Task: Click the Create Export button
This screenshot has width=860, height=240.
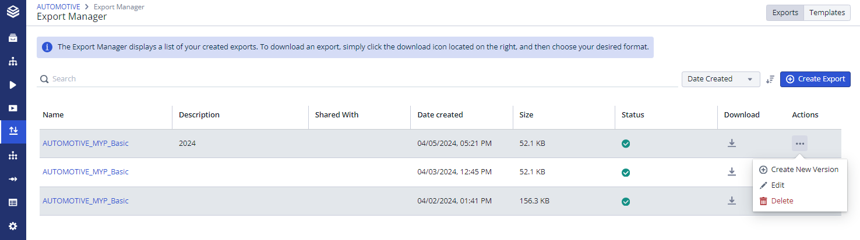Action: click(815, 79)
